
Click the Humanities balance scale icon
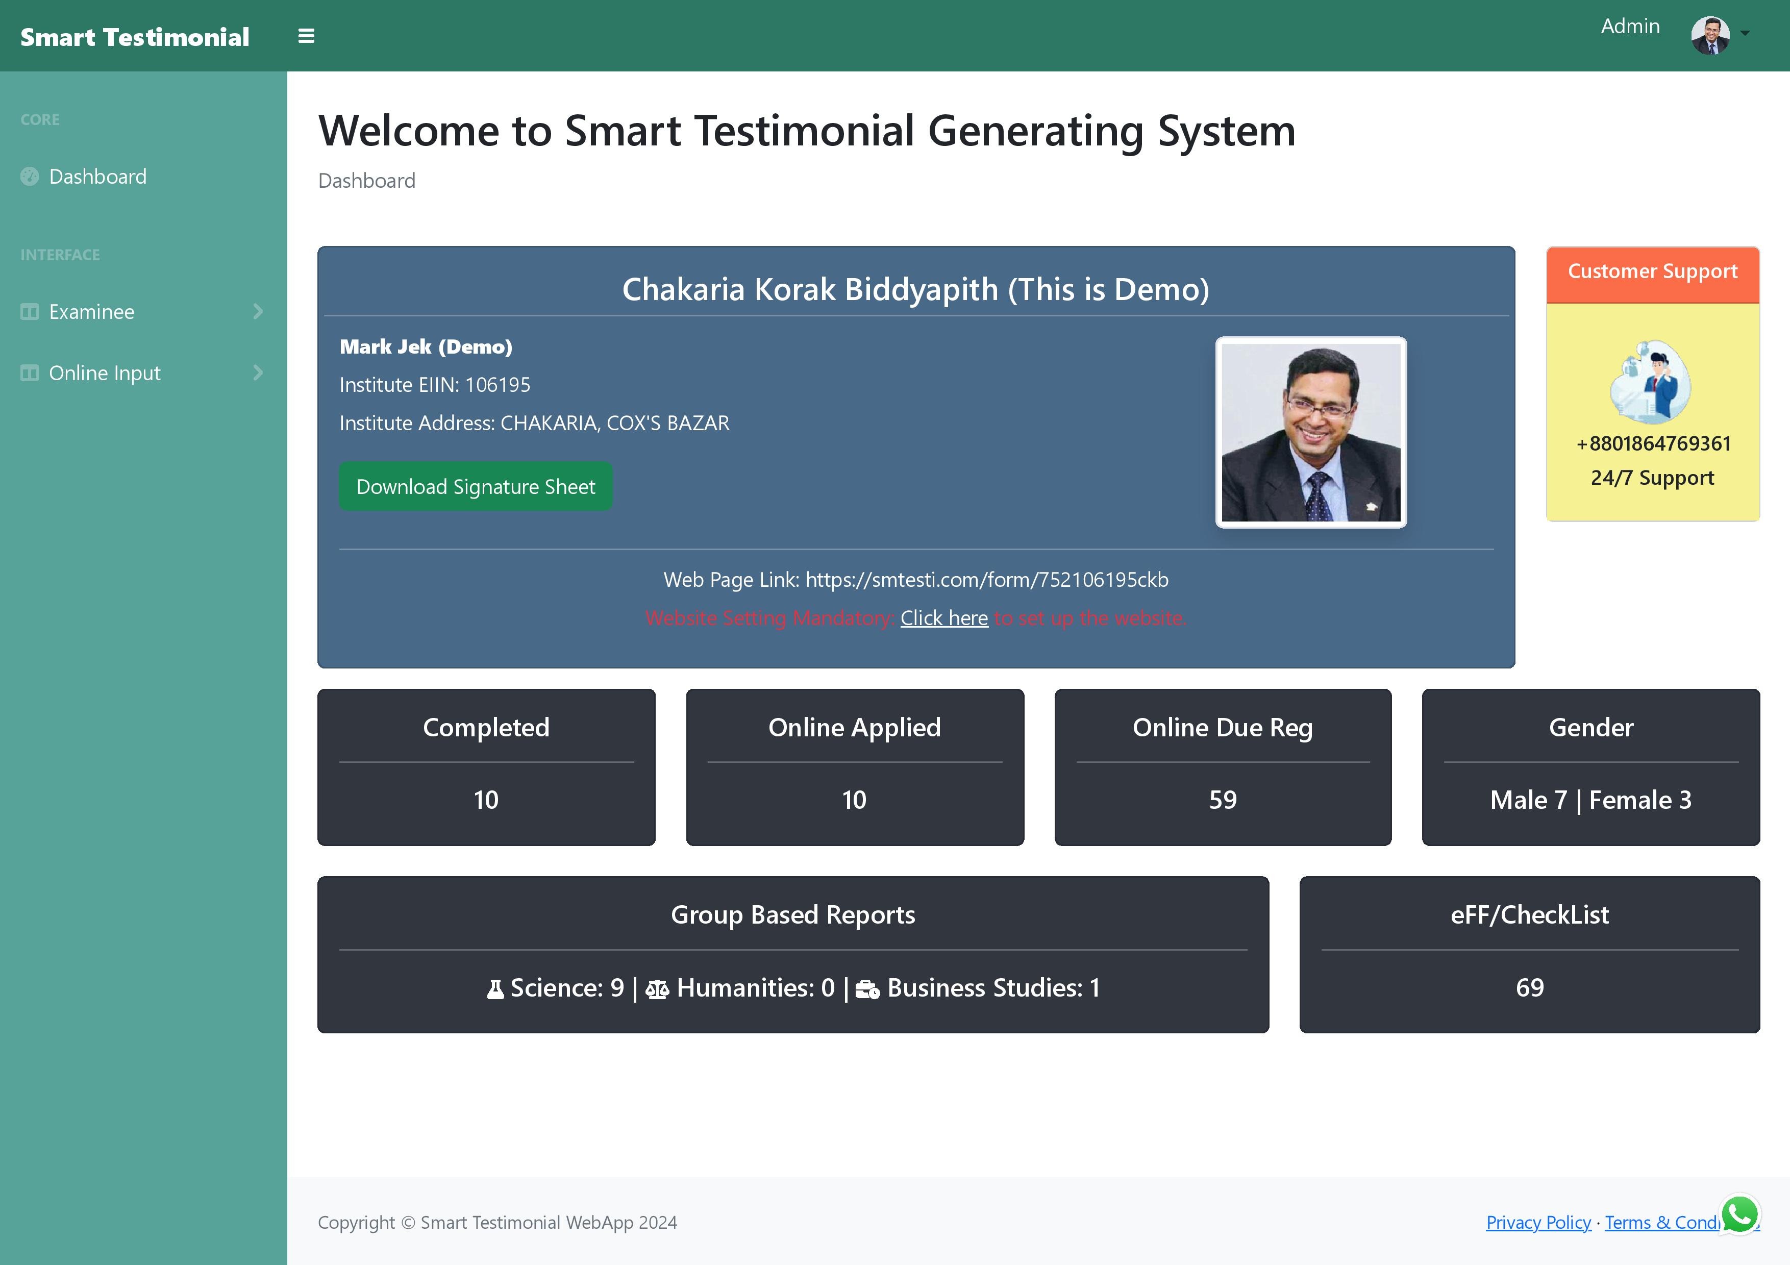tap(657, 989)
